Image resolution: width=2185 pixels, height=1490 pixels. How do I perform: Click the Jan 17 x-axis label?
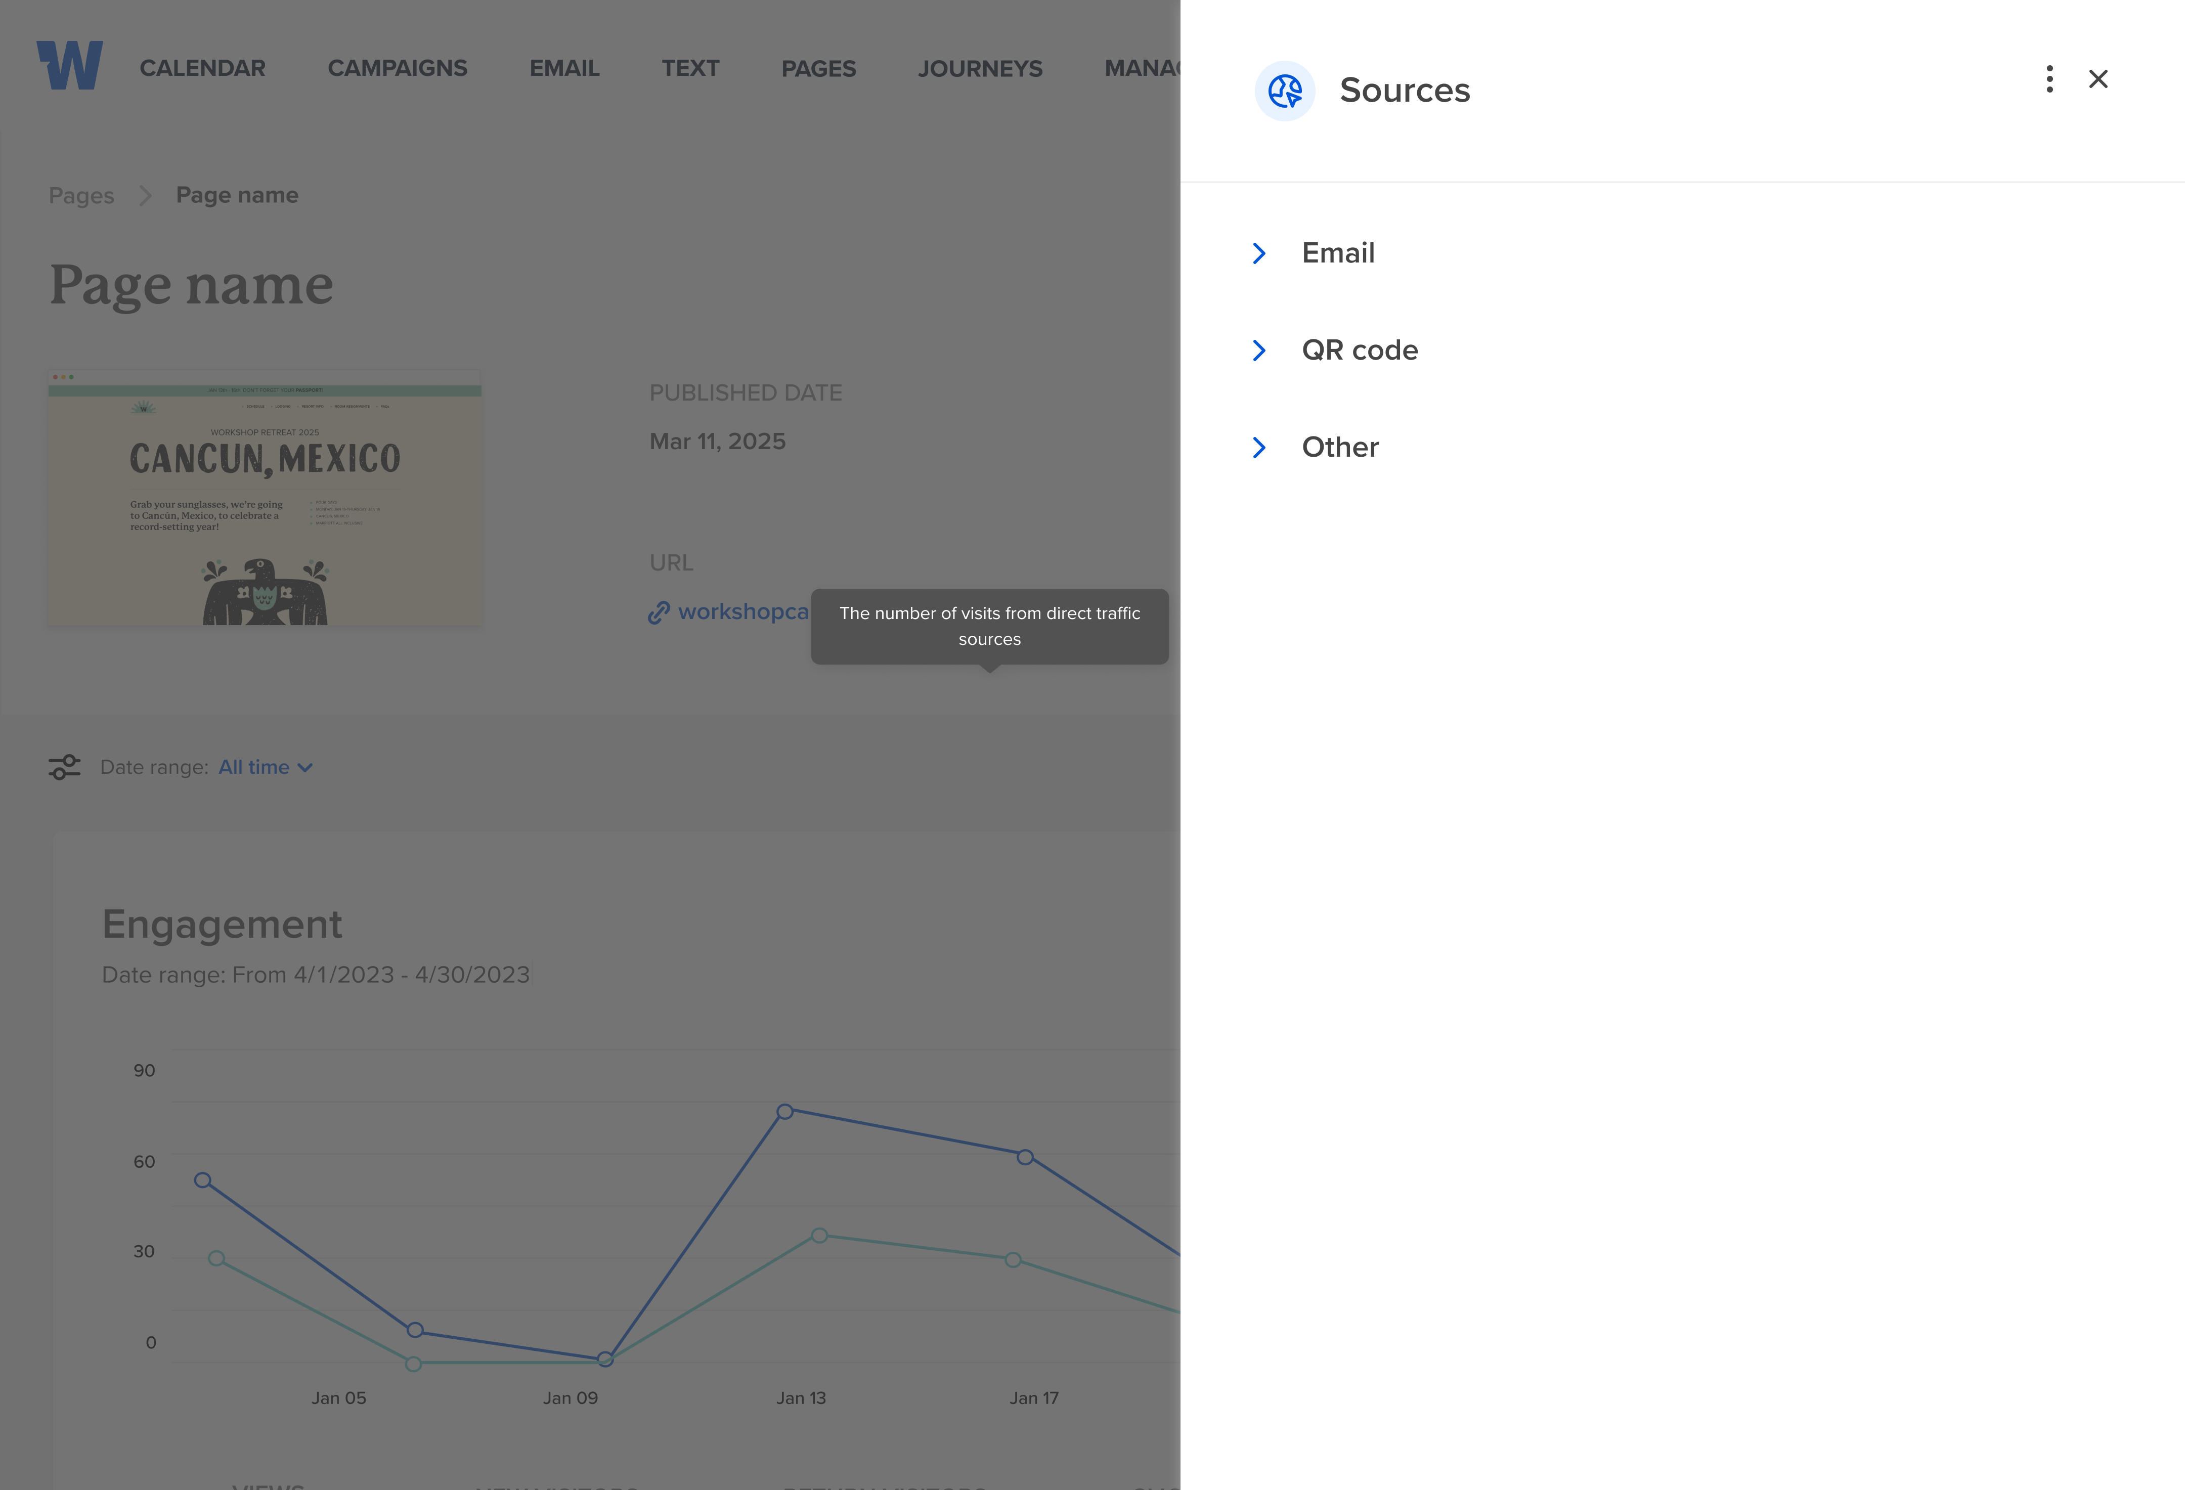point(1034,1398)
